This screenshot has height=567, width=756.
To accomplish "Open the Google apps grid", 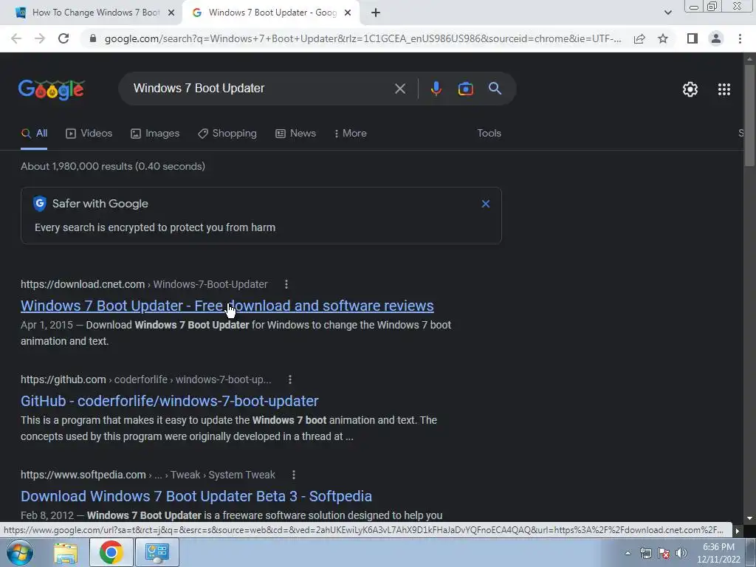I will (724, 89).
